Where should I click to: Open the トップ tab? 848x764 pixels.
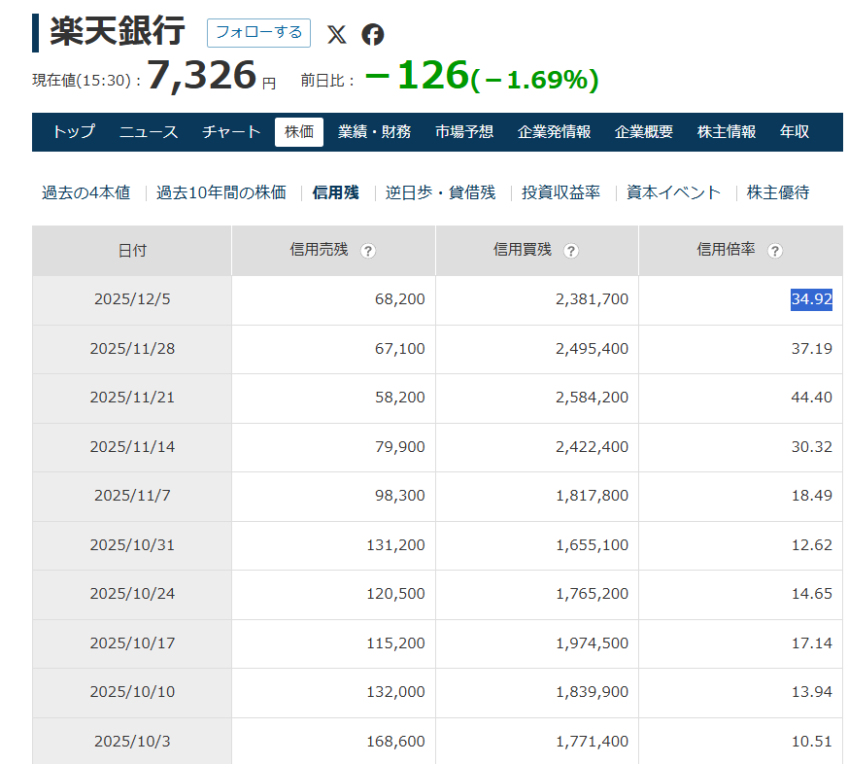tap(74, 132)
